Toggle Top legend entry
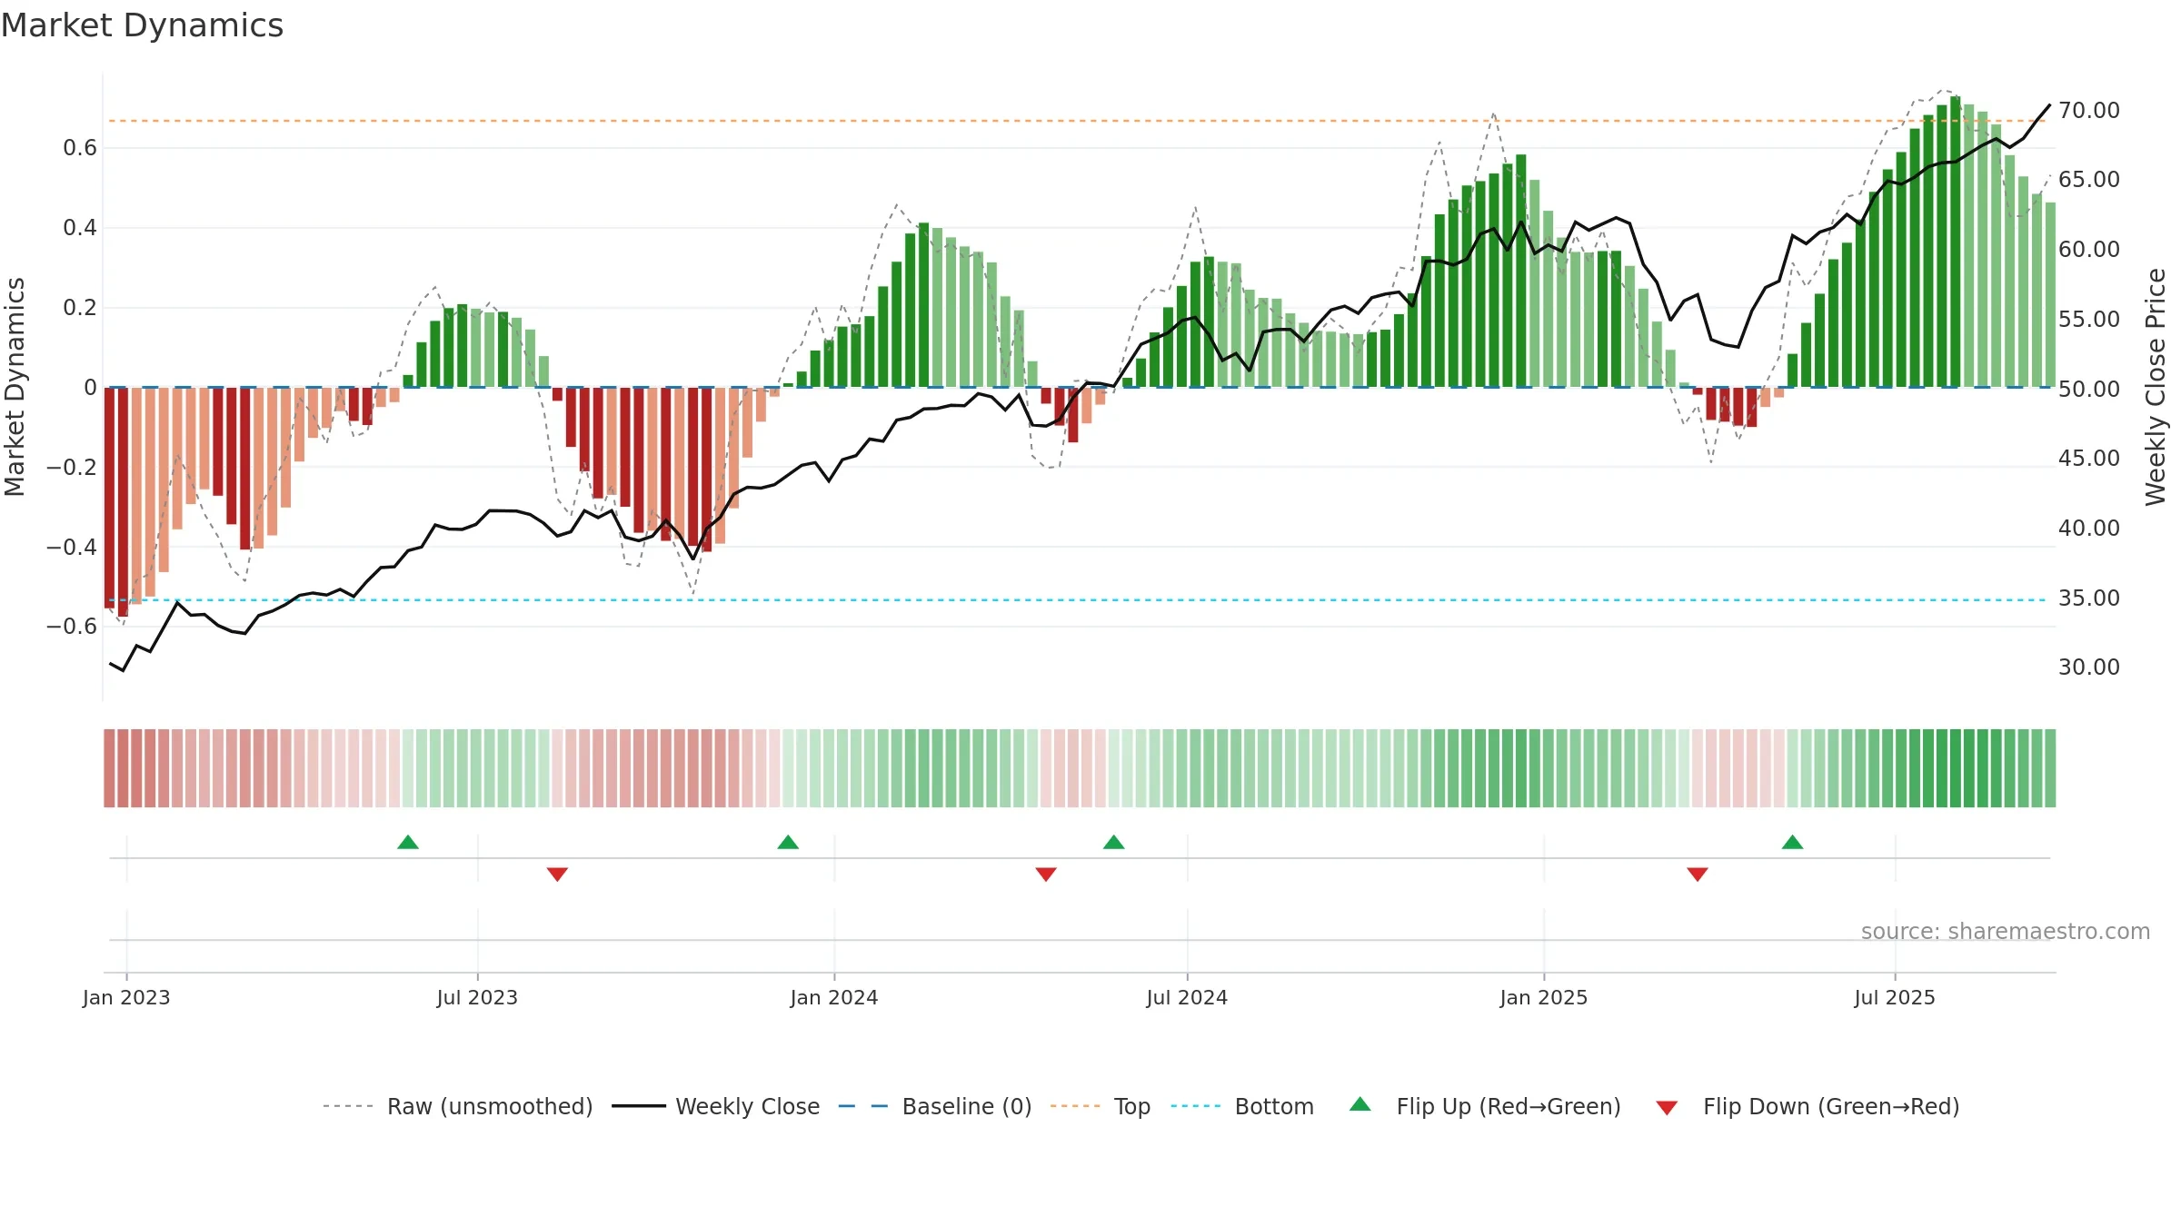This screenshot has width=2181, height=1226. pos(1100,1106)
